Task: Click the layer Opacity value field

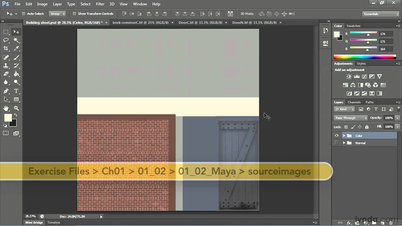Action: pyautogui.click(x=388, y=118)
